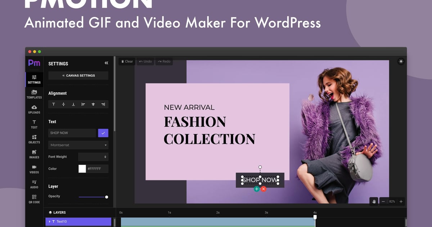This screenshot has width=432, height=227.
Task: Open the white text color swatch
Action: (x=82, y=169)
